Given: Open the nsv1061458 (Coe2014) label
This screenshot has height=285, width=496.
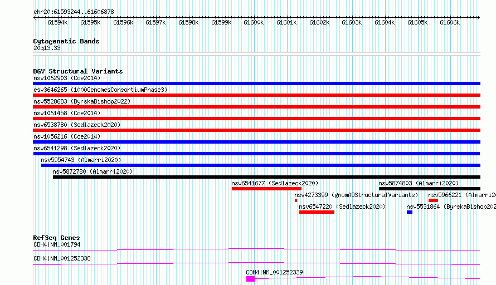Looking at the screenshot, I should coord(67,113).
